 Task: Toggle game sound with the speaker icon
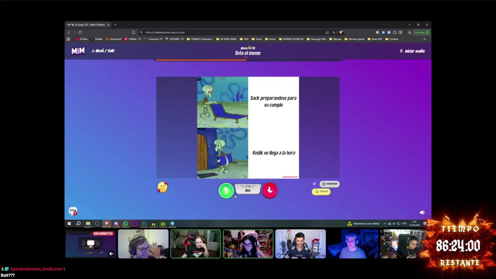422,212
